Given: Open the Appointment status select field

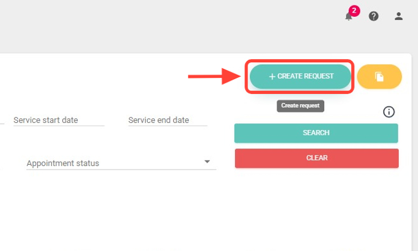Looking at the screenshot, I should pos(114,163).
